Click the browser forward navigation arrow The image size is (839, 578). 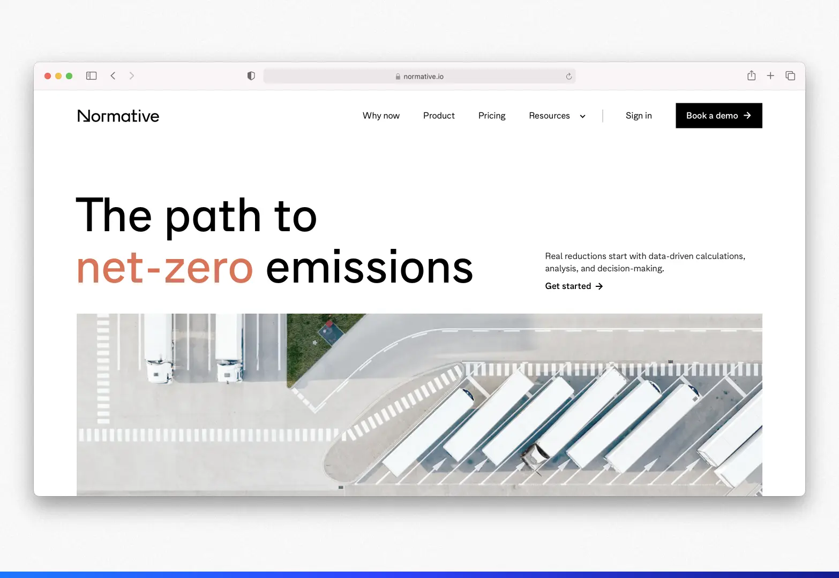pos(132,75)
